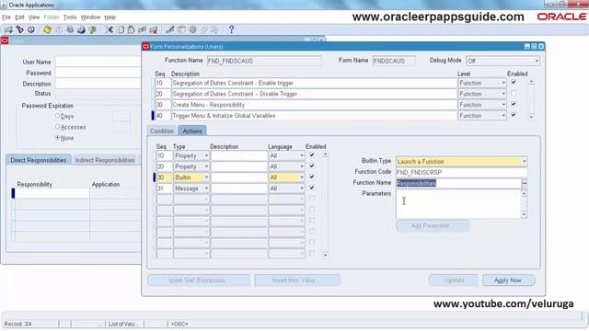Select the Indirect Responsibilities tab
The width and height of the screenshot is (589, 331).
click(105, 160)
